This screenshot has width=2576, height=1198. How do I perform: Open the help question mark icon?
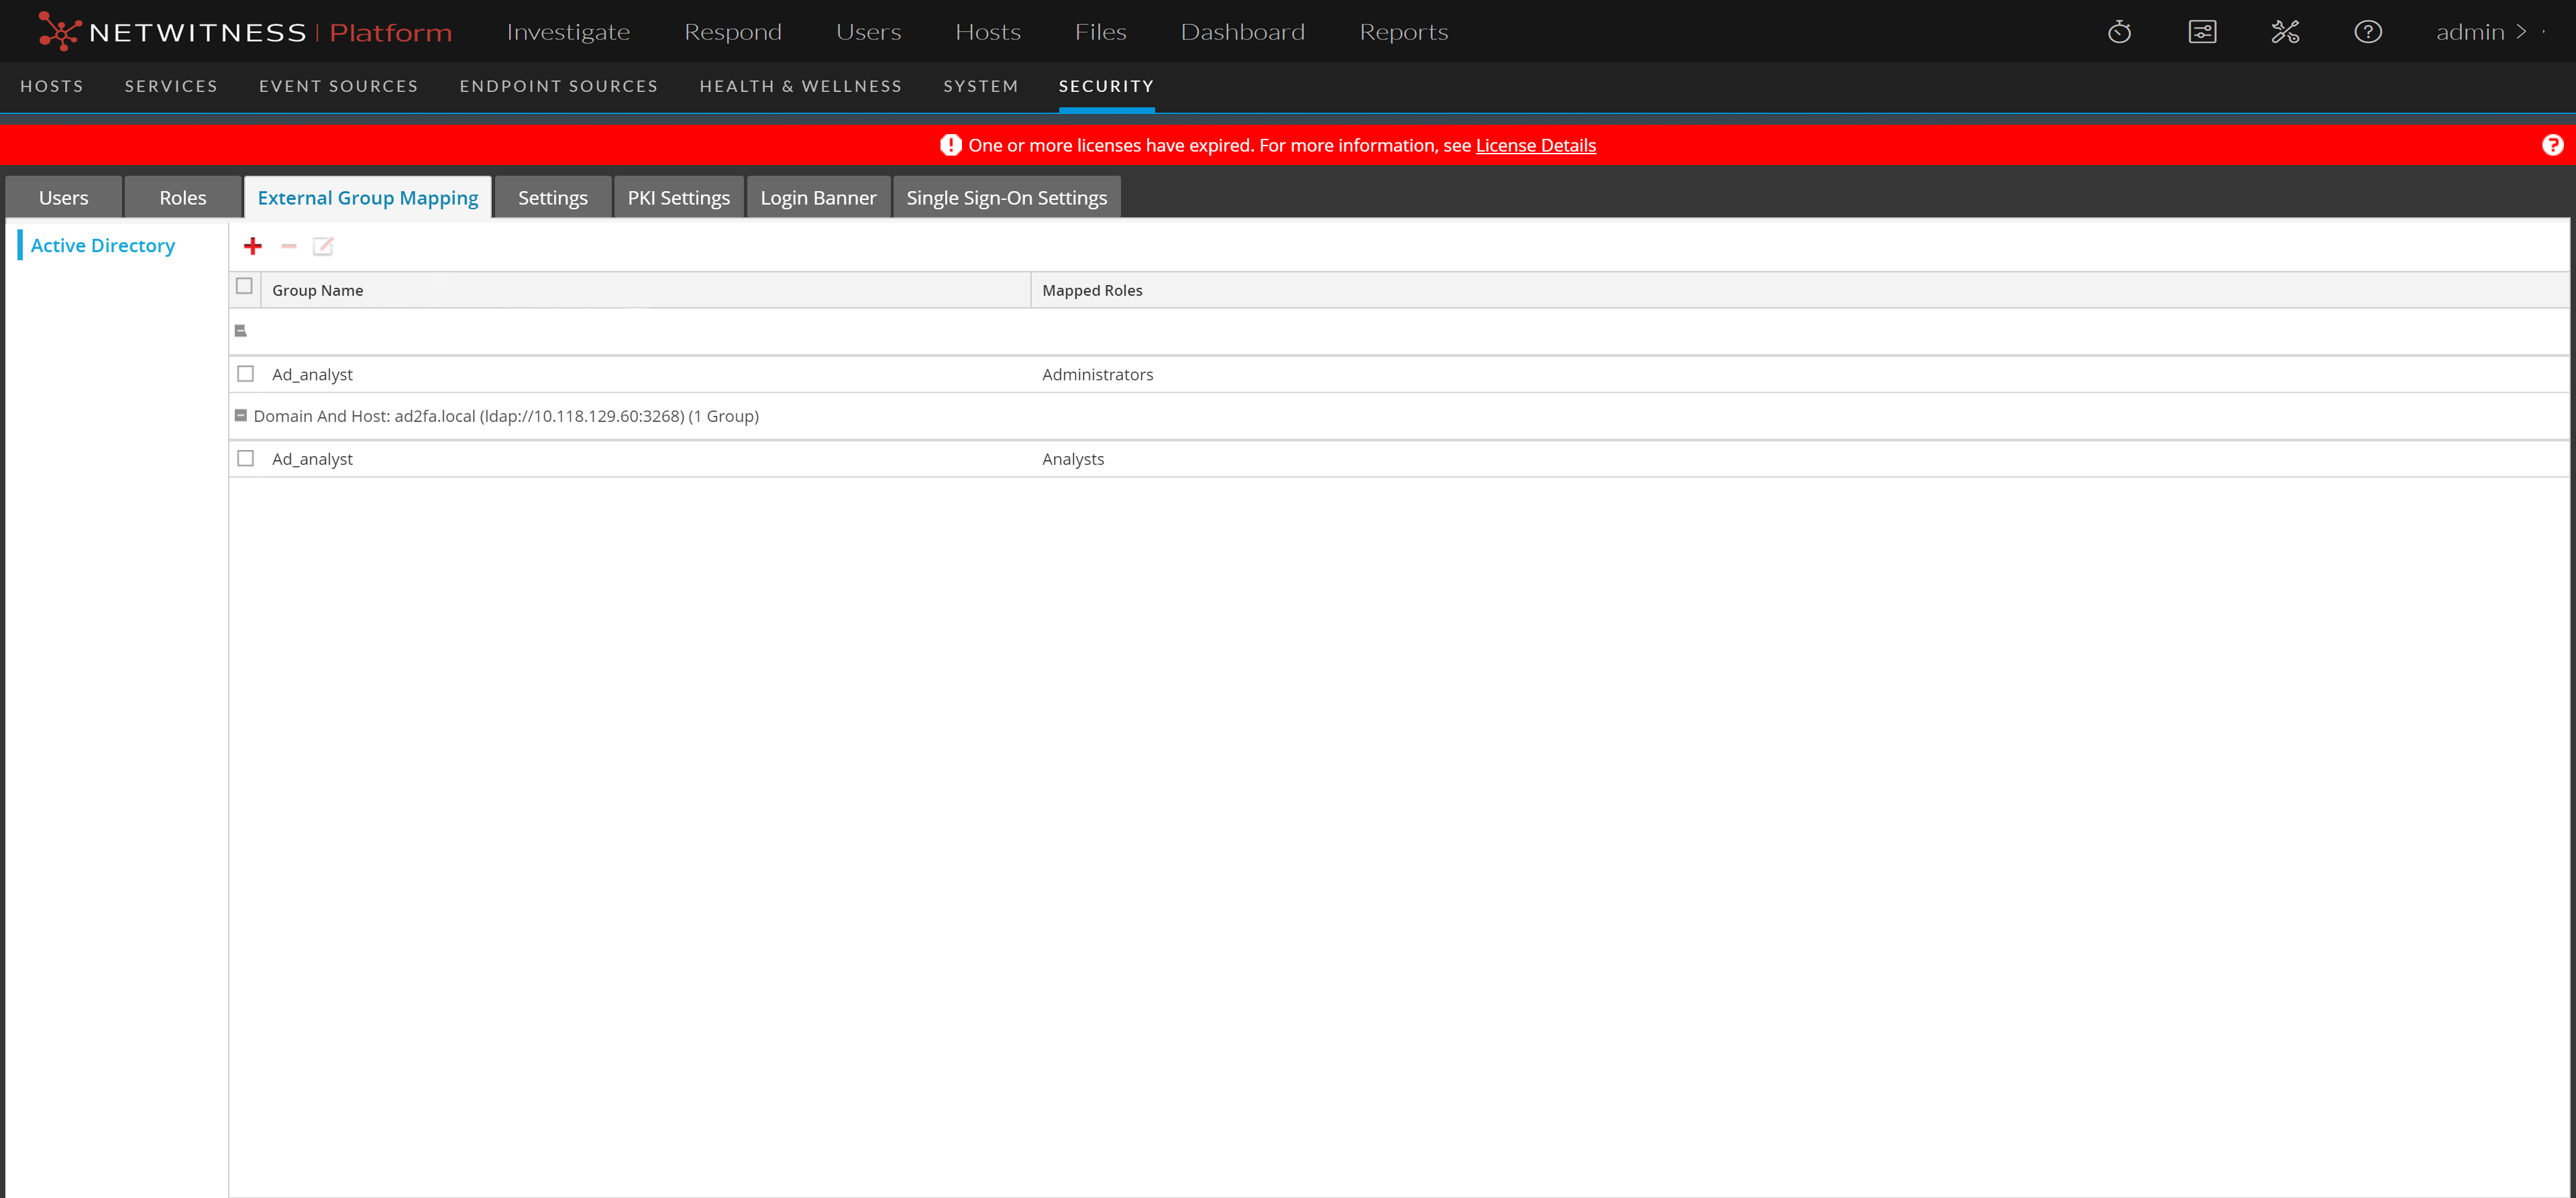[x=2368, y=31]
